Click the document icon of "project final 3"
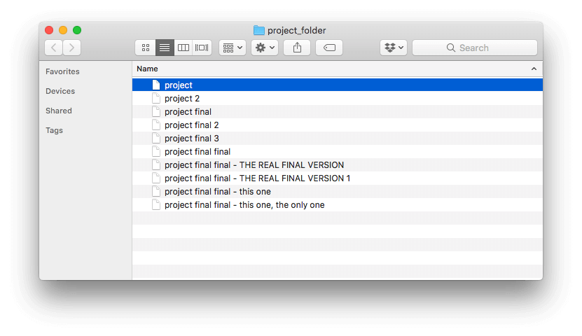582x336 pixels. (x=156, y=139)
